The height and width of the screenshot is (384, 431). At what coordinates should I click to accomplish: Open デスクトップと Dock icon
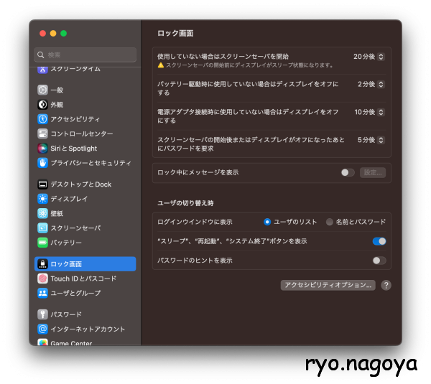[43, 184]
